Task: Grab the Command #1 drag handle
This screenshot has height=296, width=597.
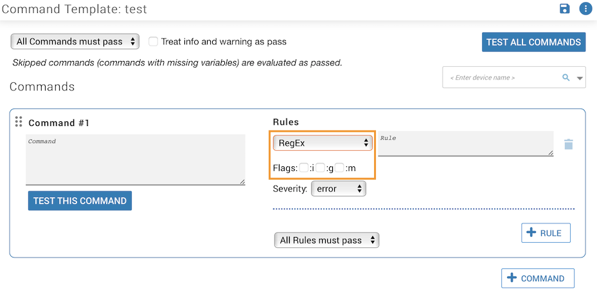Action: coord(19,121)
